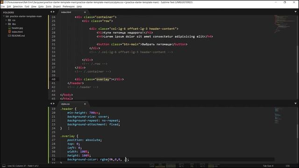This screenshot has width=299, height=168.
Task: Change Tab Size in status bar
Action: pyautogui.click(x=268, y=166)
